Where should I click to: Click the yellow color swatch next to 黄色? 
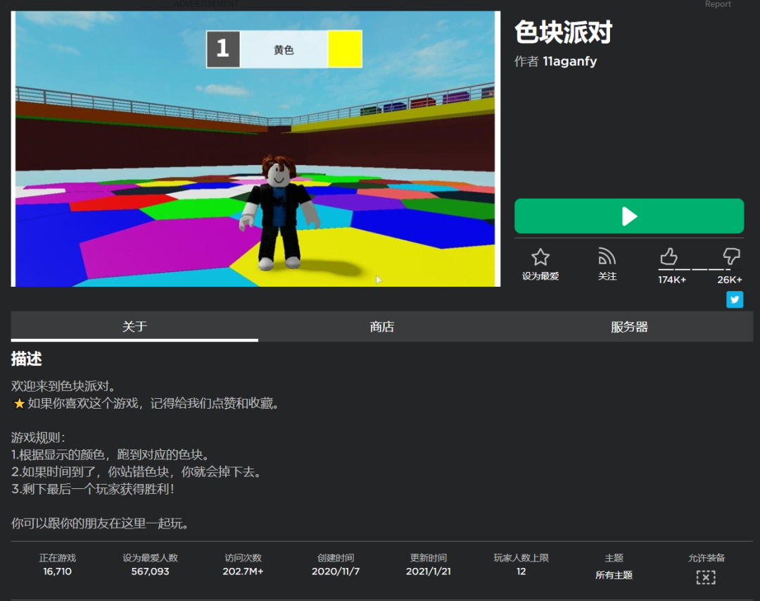click(x=344, y=48)
